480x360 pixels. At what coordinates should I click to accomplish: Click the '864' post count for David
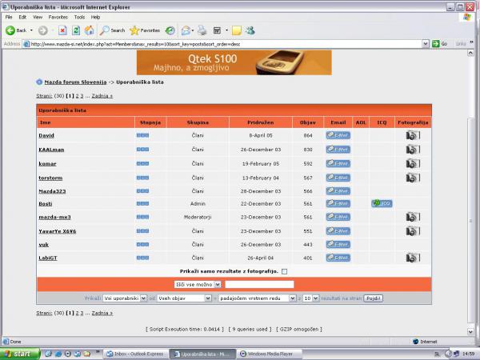(308, 135)
